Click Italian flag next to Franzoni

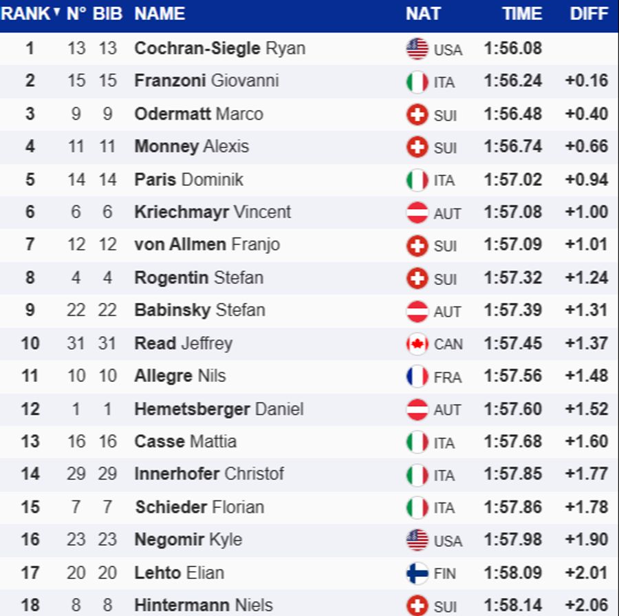click(x=417, y=82)
